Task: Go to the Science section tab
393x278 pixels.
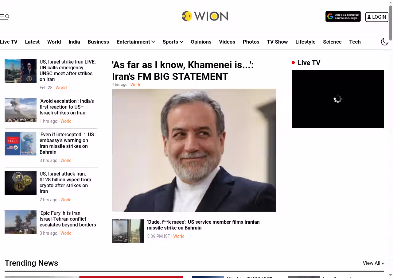Action: coord(332,42)
